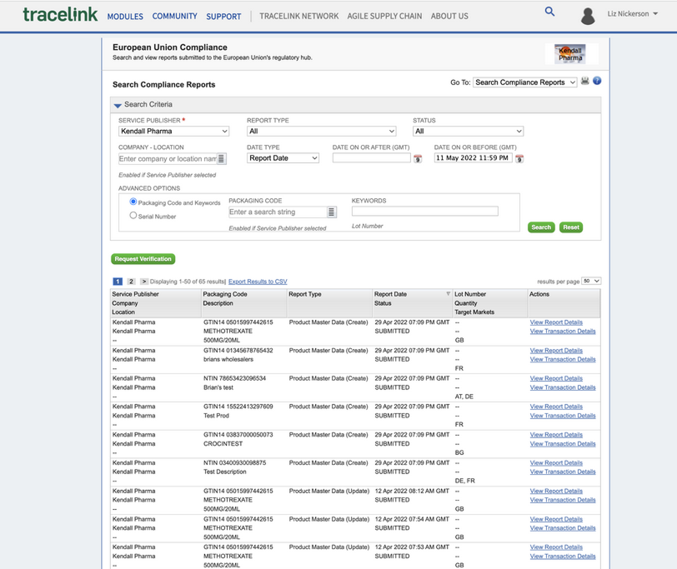677x569 pixels.
Task: Open the Liz Nickerson account menu
Action: (633, 14)
